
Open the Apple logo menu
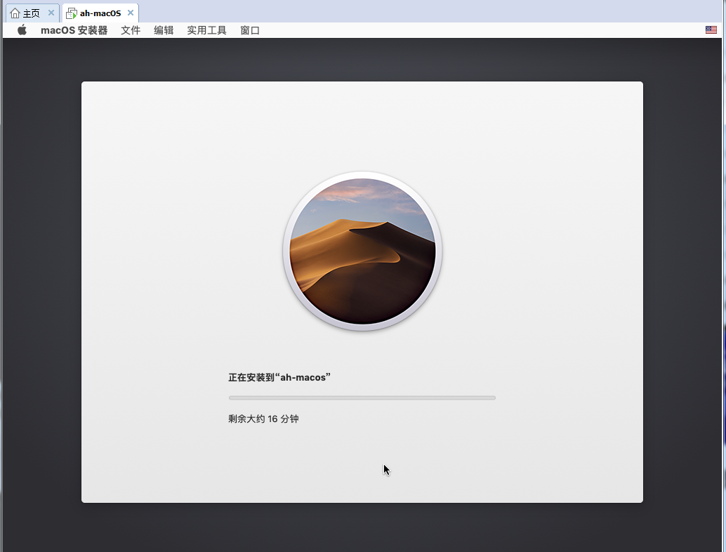[x=22, y=30]
